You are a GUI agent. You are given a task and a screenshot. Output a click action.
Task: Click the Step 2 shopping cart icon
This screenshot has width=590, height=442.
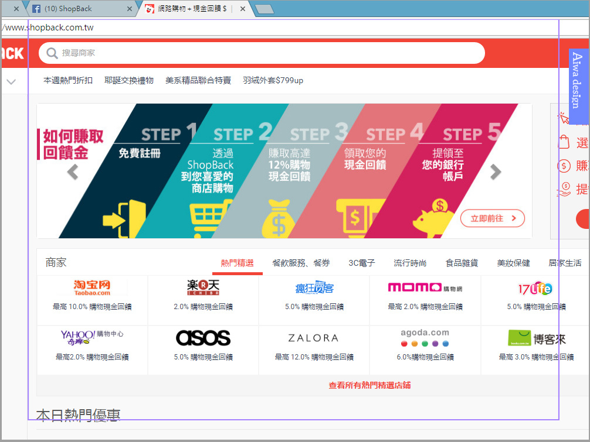tap(211, 219)
